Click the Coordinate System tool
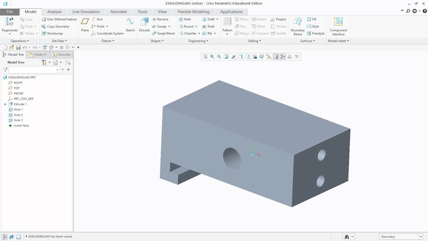Screen dimensions: 428x241 click(x=107, y=33)
